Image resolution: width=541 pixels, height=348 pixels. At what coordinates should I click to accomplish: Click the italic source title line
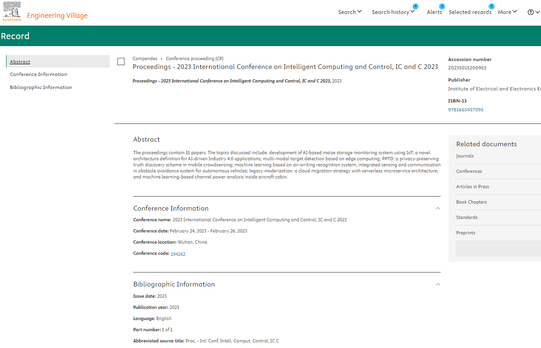(x=231, y=81)
